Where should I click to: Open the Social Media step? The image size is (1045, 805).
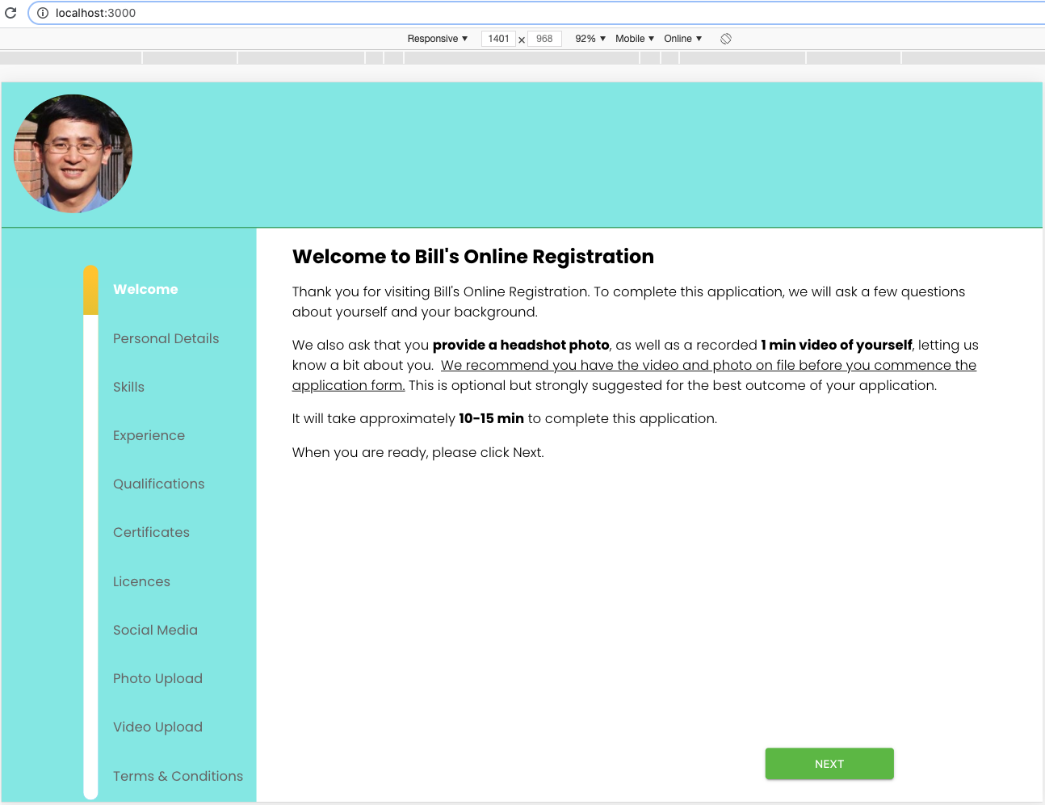click(x=155, y=630)
